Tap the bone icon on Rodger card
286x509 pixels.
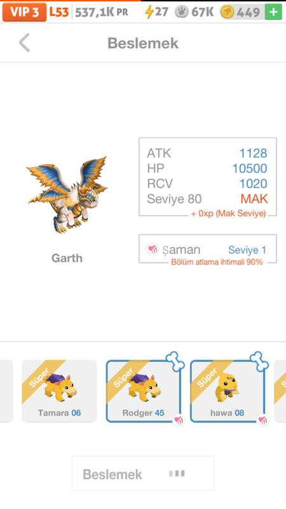coord(175,361)
